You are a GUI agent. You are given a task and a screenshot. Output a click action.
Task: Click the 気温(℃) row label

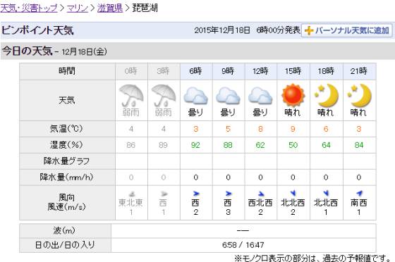67,129
